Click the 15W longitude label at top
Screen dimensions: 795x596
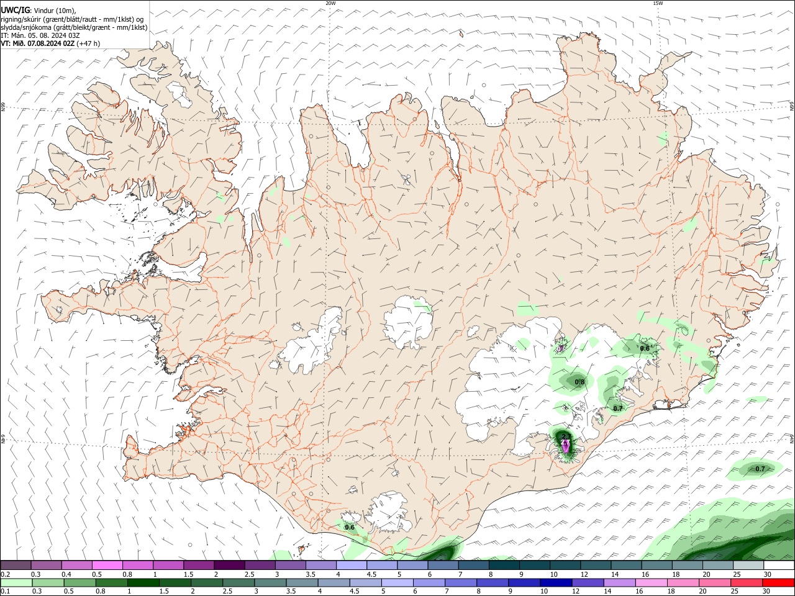click(658, 3)
